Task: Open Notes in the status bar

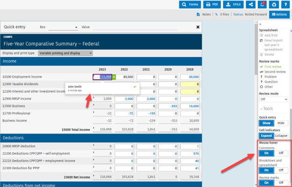Action: click(x=204, y=15)
